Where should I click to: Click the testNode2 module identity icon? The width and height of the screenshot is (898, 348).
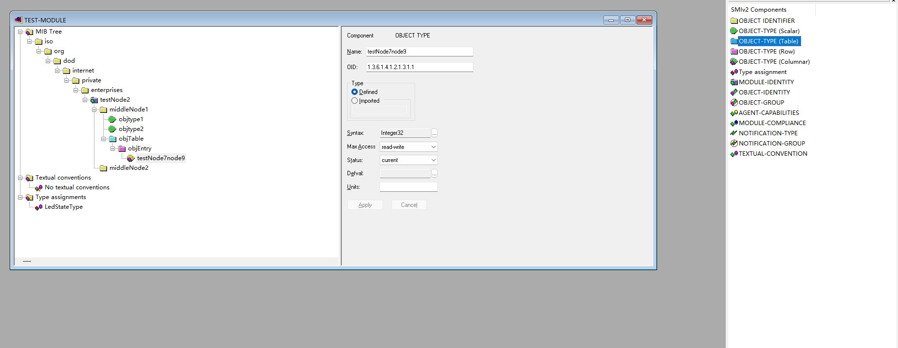(94, 100)
